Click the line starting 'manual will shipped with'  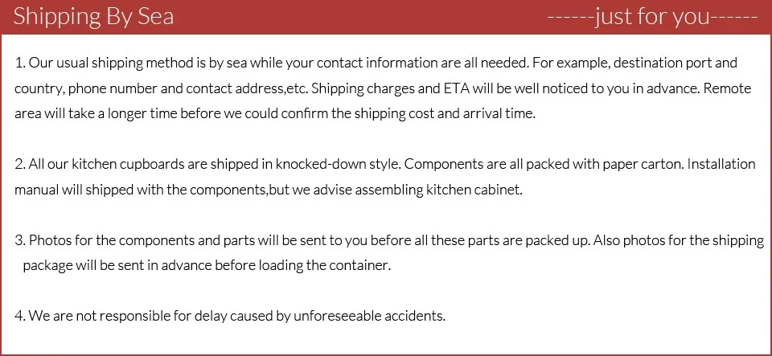(269, 190)
